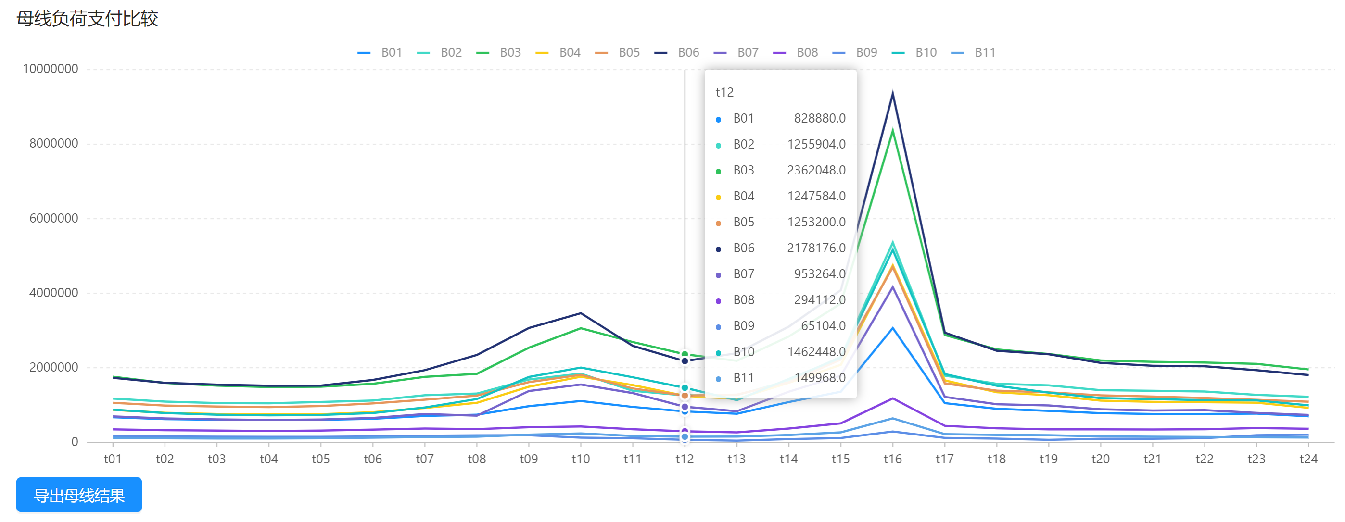Toggle B09 series in the legend

tap(855, 53)
